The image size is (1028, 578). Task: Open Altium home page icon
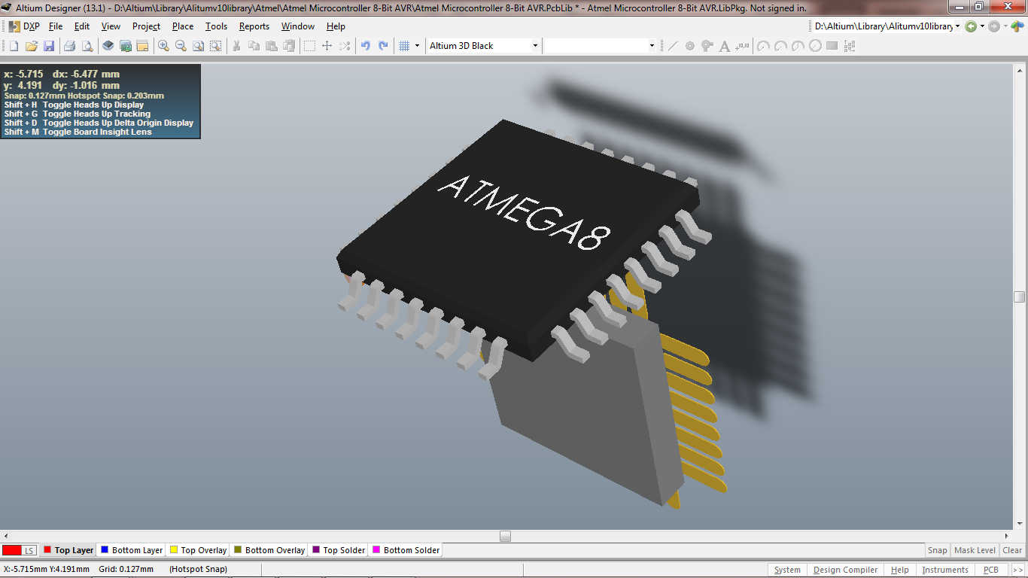(1017, 26)
